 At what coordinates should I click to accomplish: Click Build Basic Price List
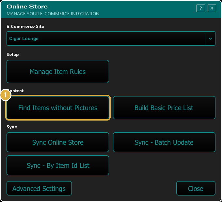point(164,108)
